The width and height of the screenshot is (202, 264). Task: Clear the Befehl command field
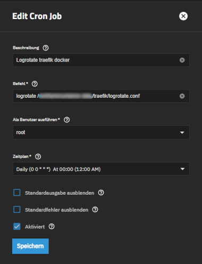coord(182,96)
